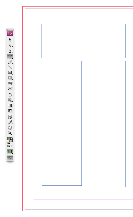Reset to default fill and stroke
The width and height of the screenshot is (133, 217).
pos(8,143)
